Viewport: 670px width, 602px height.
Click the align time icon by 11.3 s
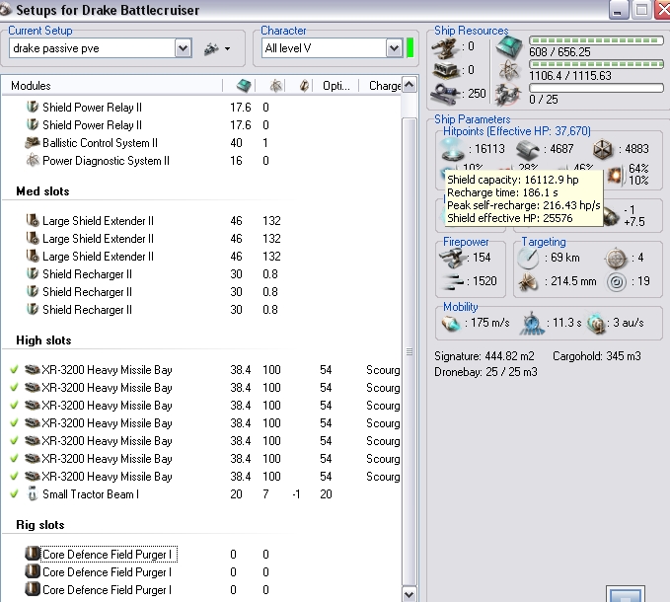[531, 324]
